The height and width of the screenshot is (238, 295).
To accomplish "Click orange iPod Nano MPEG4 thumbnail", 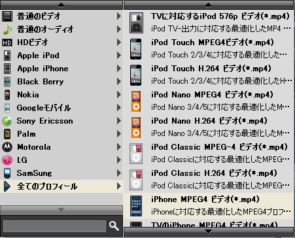I will 136,101.
